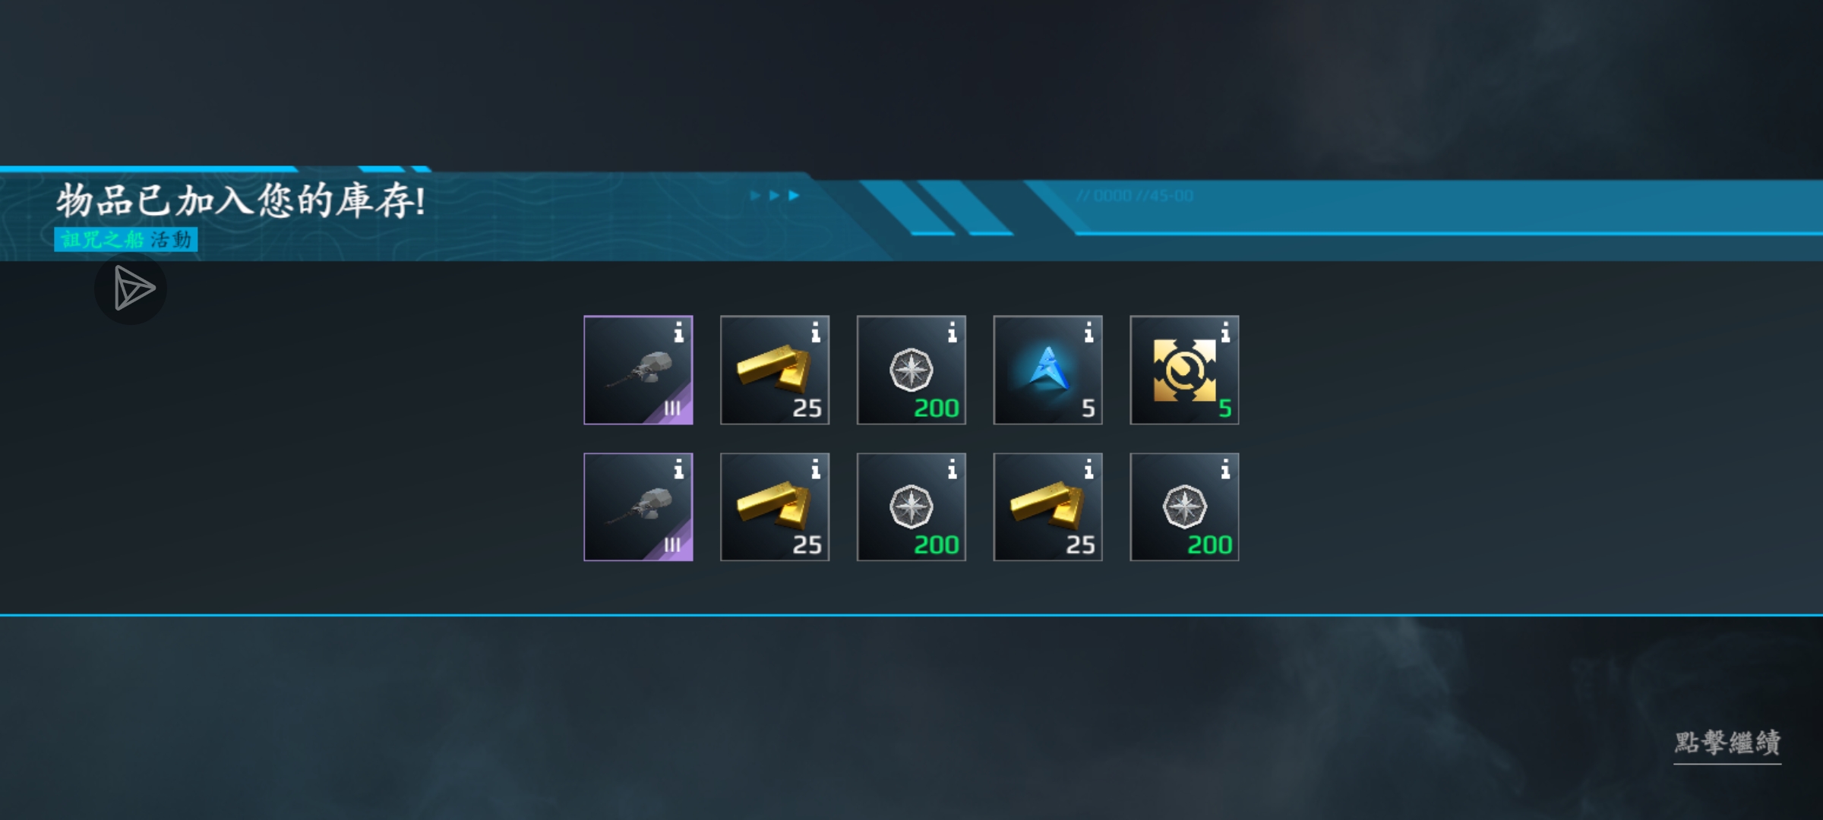
Task: Show info for the blue A token
Action: click(x=1088, y=333)
